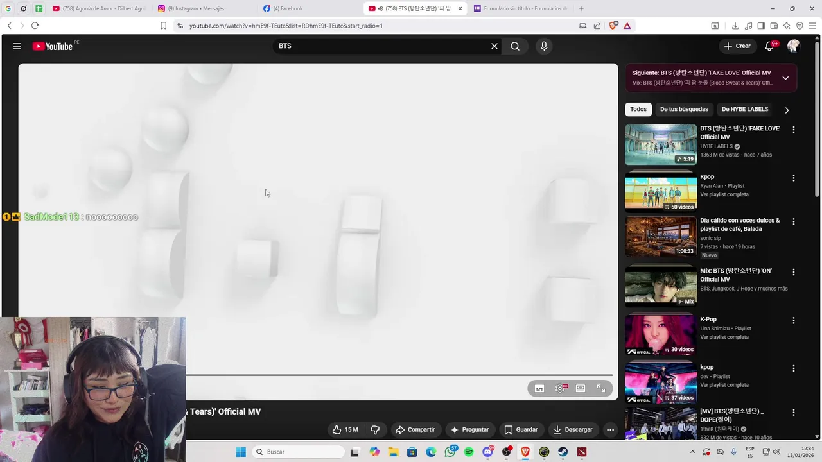Go back in the browser

click(9, 26)
